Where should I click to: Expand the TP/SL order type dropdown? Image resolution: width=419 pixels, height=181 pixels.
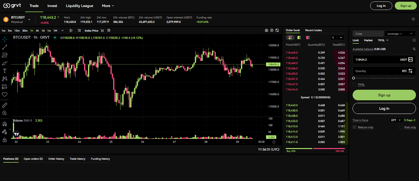[383, 40]
